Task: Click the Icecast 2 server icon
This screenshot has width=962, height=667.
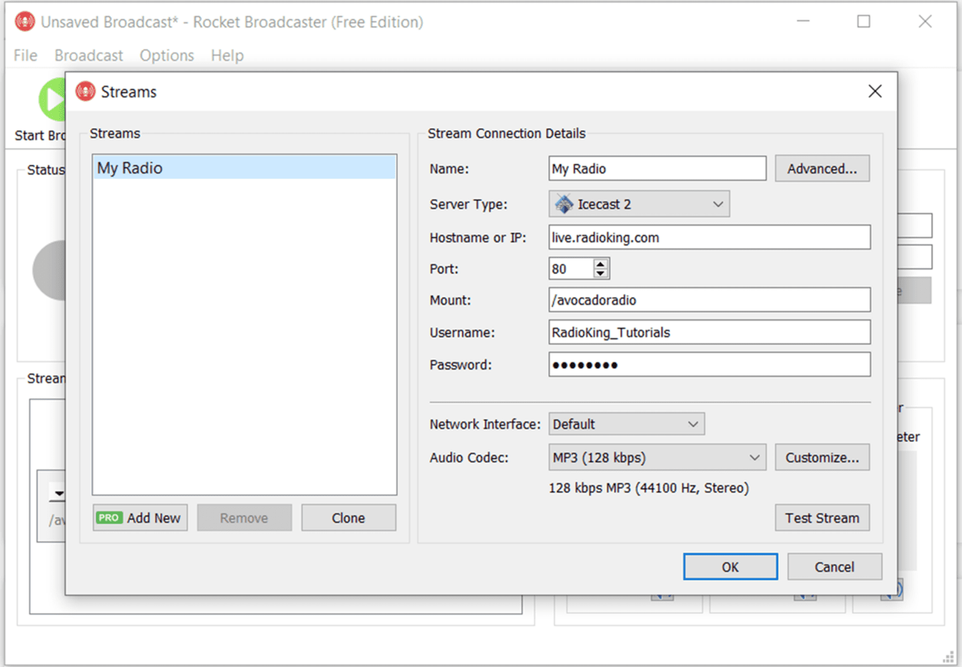Action: 563,204
